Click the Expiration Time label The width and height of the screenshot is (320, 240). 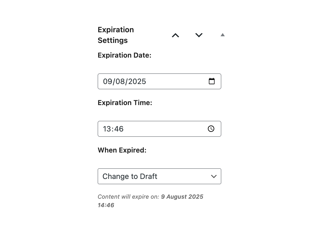125,103
